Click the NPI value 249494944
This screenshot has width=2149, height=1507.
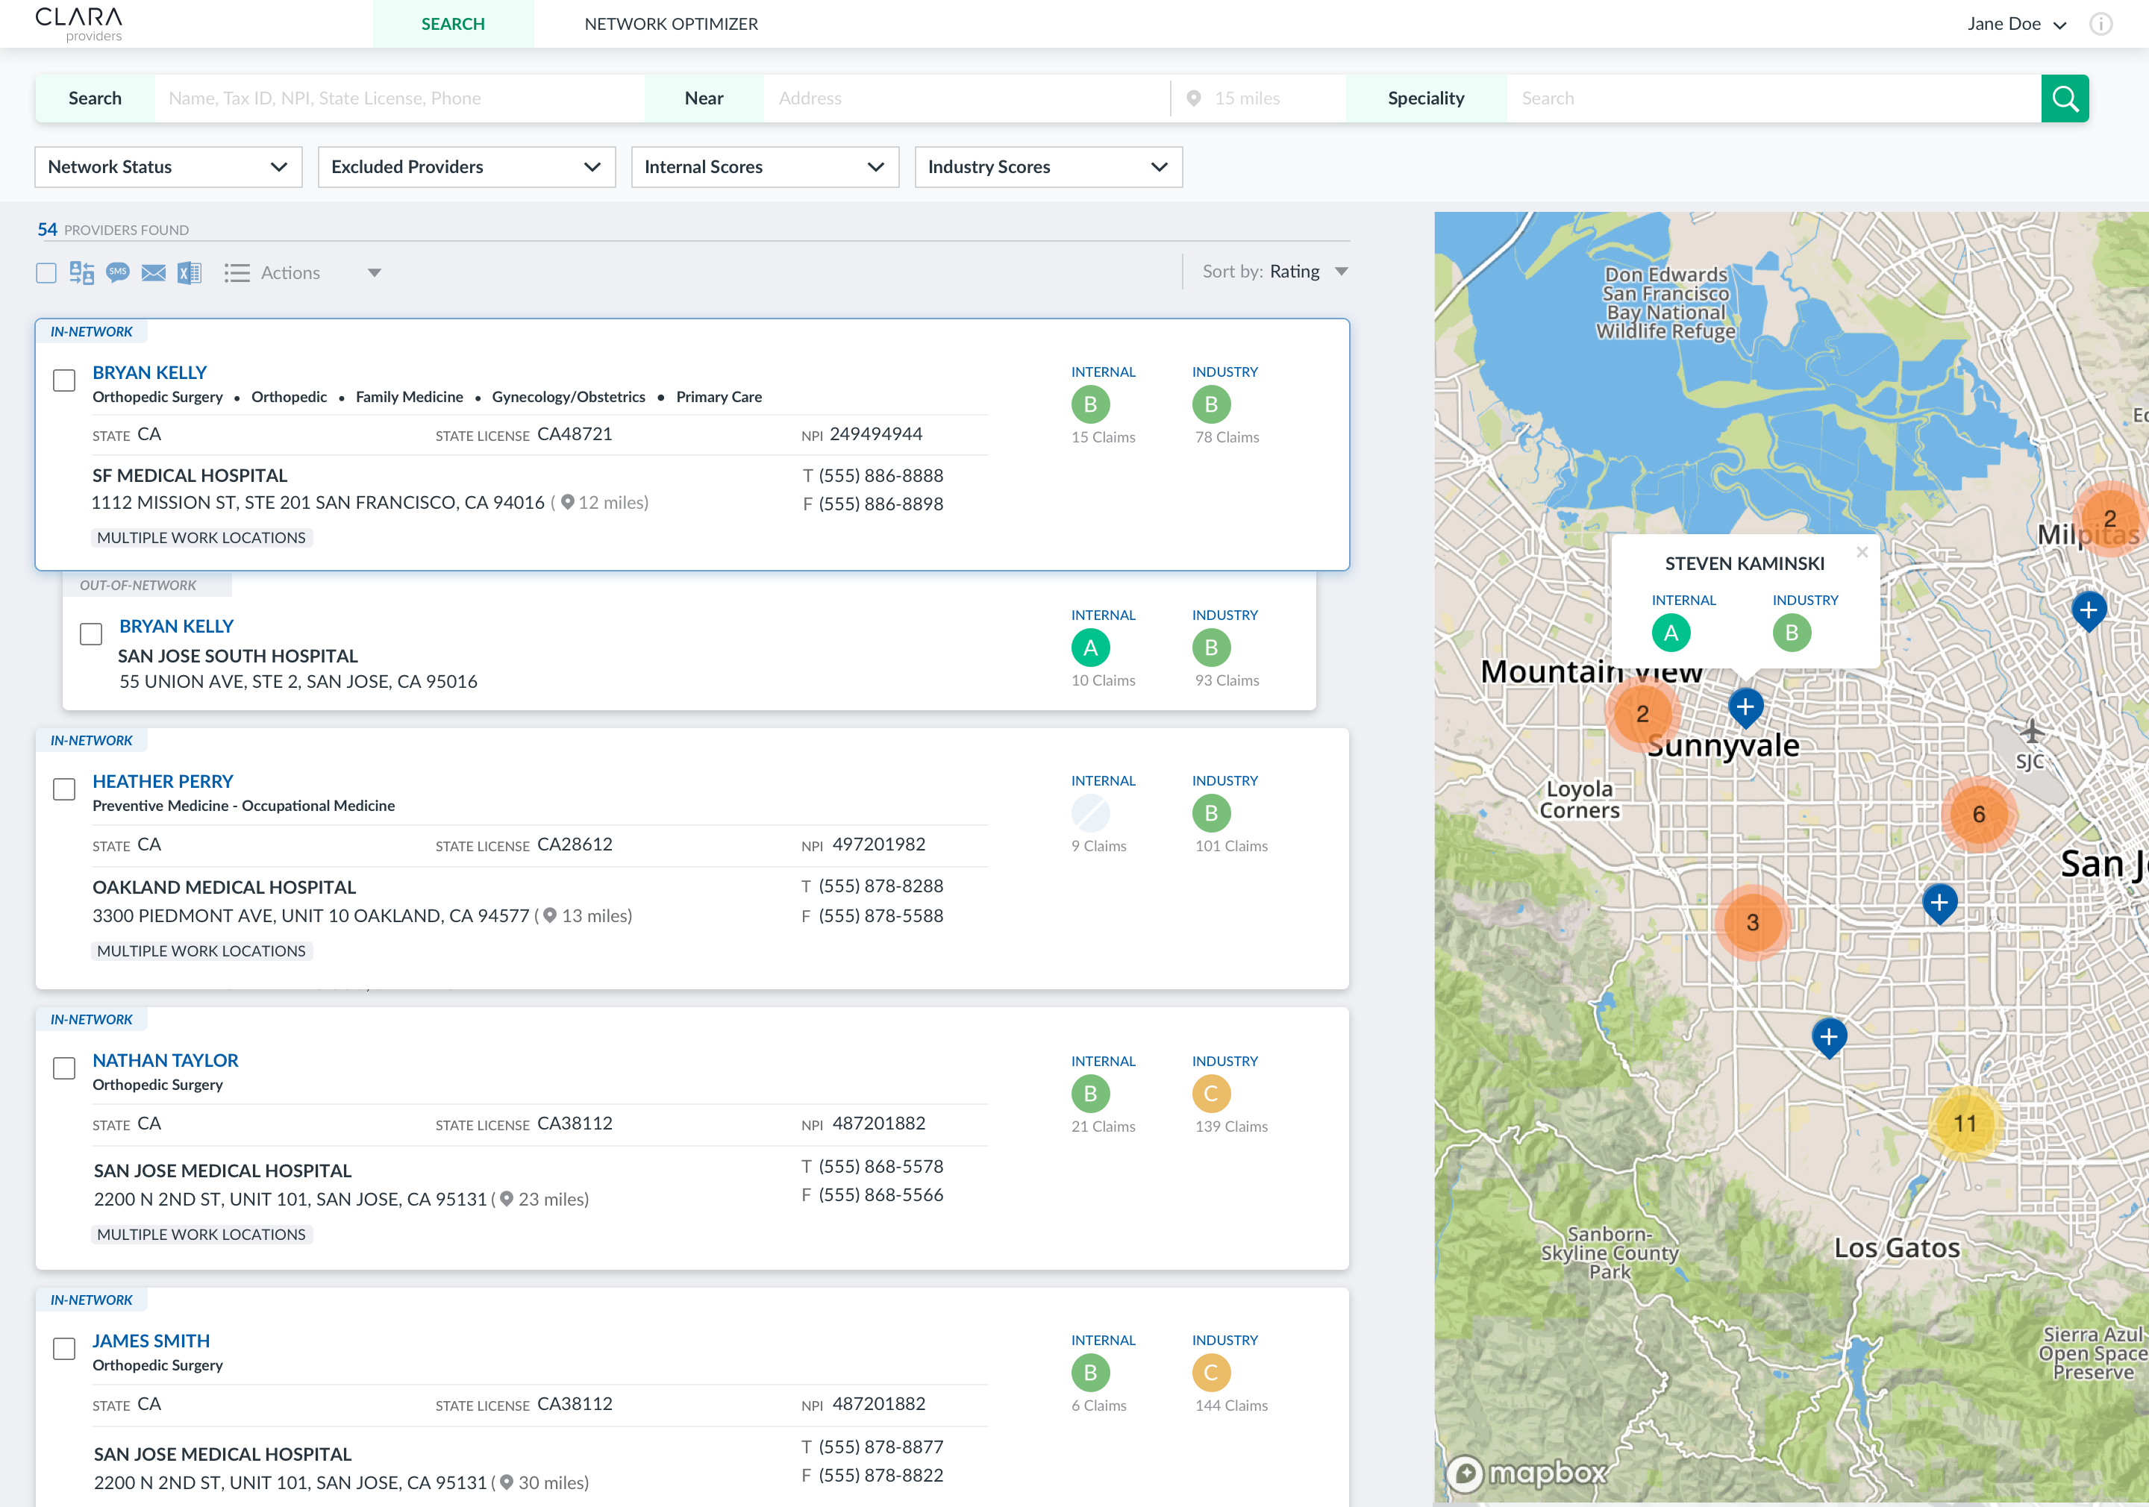(x=876, y=434)
